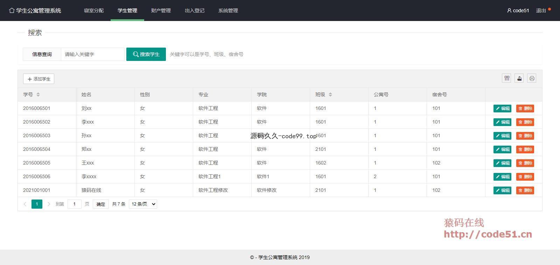
Task: Click home icon beside 学生公寓管理系统
Action: coord(12,11)
